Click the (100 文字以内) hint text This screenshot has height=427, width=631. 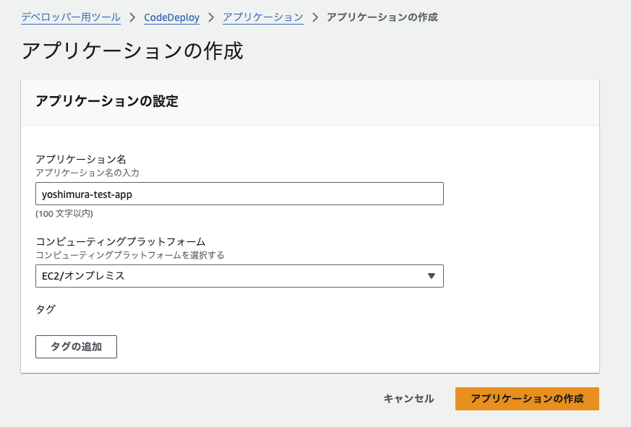(64, 214)
